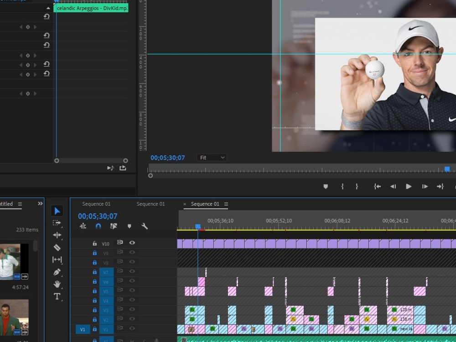
Task: Open Timeline Display Settings wrench
Action: tap(145, 226)
